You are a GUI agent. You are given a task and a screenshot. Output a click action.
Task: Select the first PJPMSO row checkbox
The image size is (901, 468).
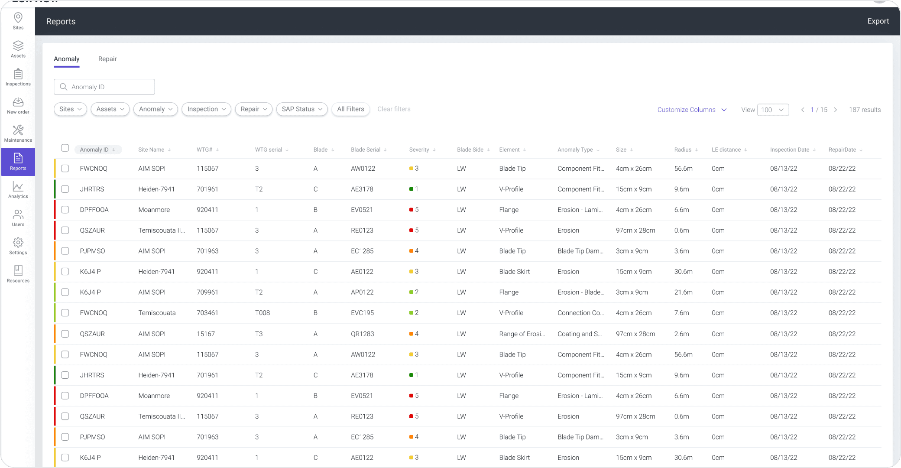click(x=65, y=251)
